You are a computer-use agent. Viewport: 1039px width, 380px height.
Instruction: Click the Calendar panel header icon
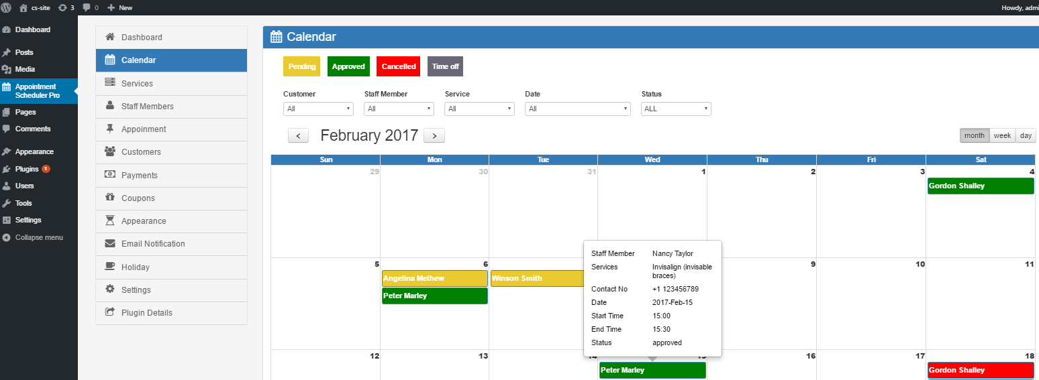[276, 37]
